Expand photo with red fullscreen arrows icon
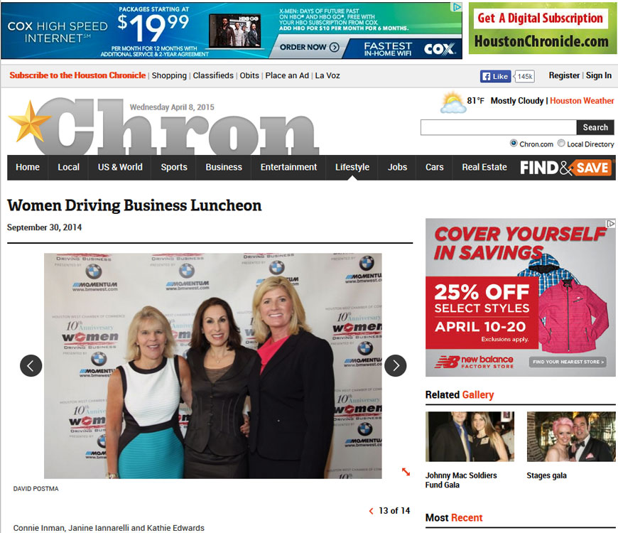The width and height of the screenshot is (618, 533). tap(406, 471)
